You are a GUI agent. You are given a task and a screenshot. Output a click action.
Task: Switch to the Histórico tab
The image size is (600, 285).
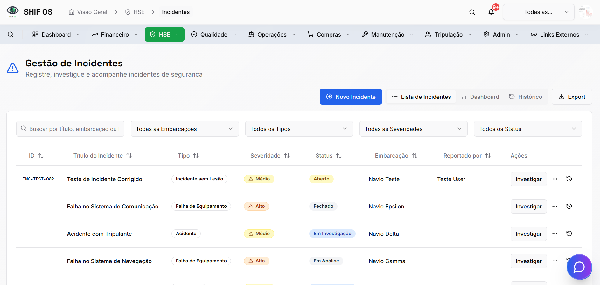526,97
